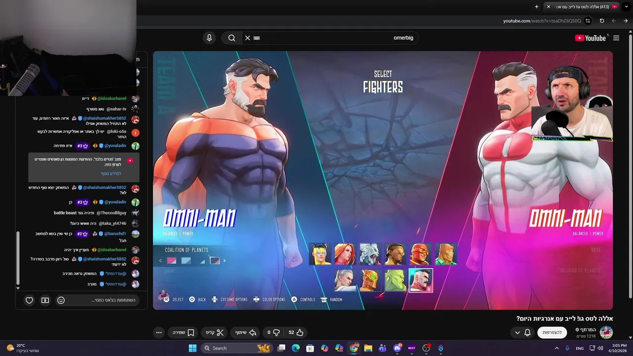Clear the YouTube search text
The height and width of the screenshot is (356, 633).
(247, 38)
